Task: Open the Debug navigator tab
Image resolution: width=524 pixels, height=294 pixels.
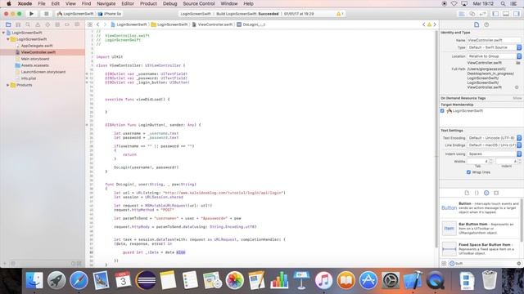Action: [57, 24]
